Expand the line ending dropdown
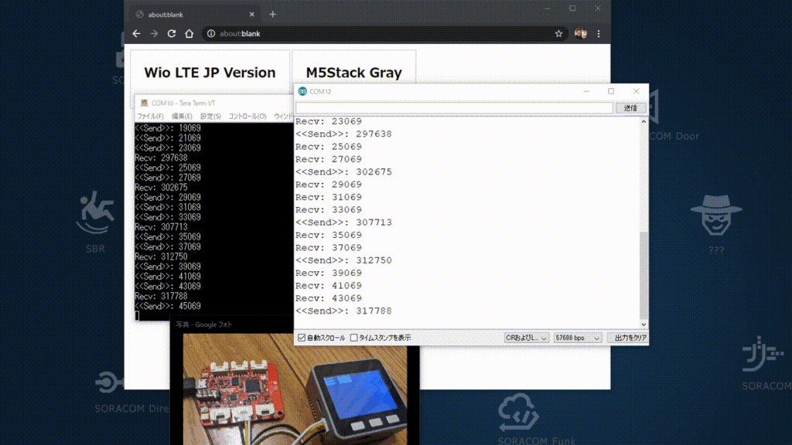Viewport: 792px width, 445px height. click(526, 338)
